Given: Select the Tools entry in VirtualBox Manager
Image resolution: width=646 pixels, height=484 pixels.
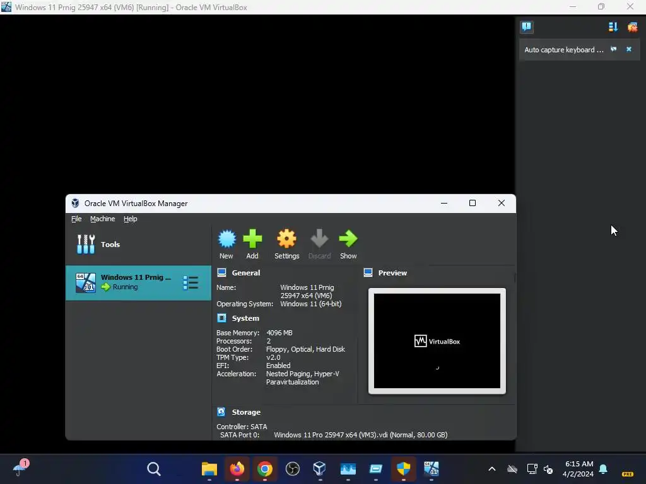Looking at the screenshot, I should tap(138, 245).
